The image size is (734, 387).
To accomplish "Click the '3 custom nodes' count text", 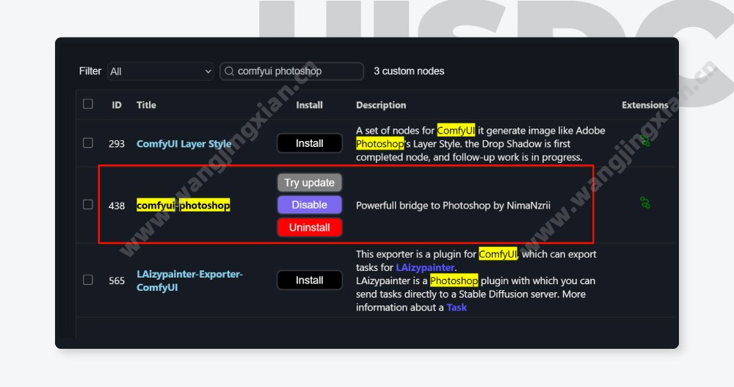I will click(409, 71).
